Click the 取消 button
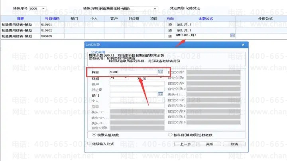 (234, 144)
